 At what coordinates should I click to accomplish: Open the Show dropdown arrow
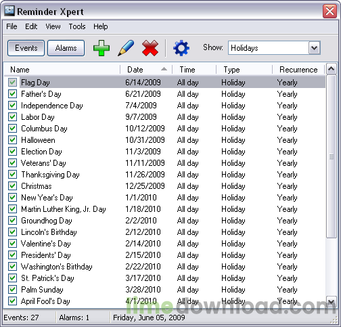[315, 48]
